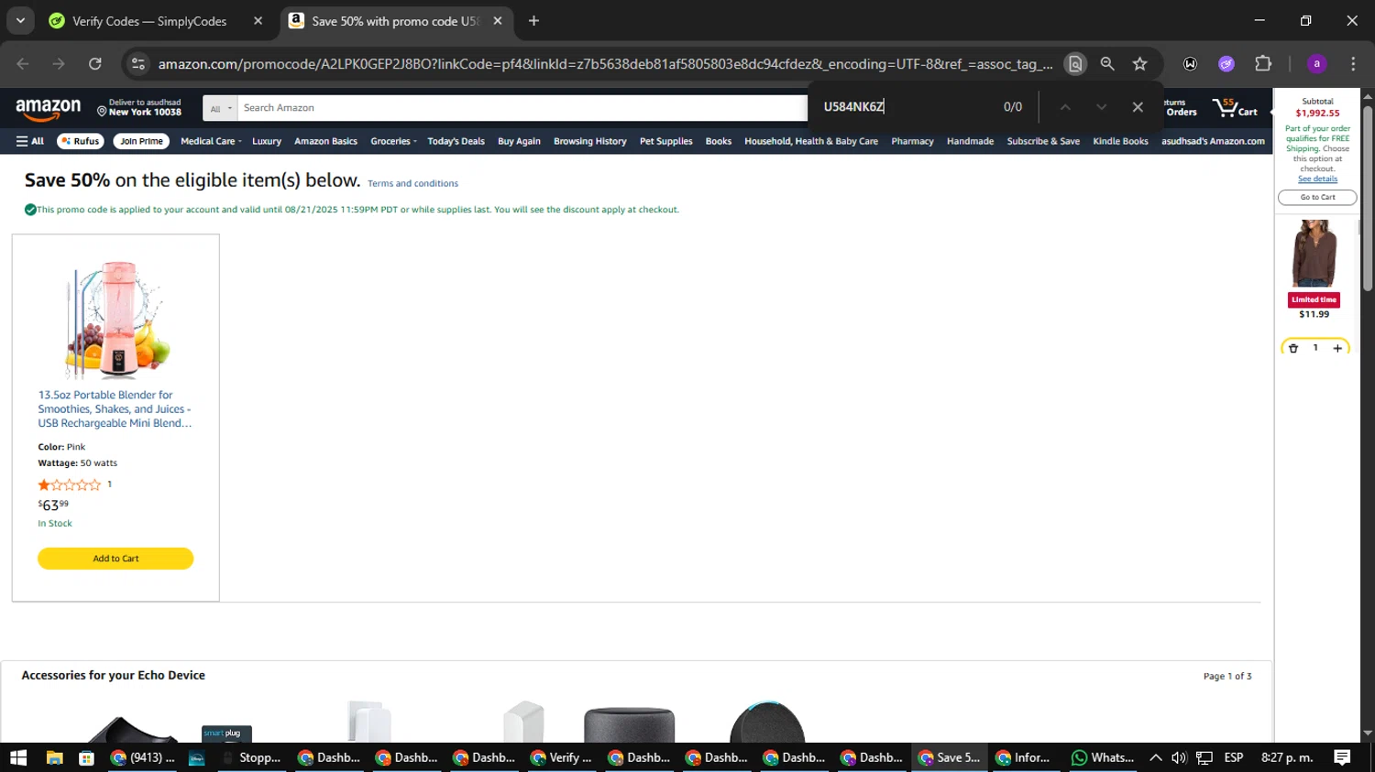Open Terms and conditions link
This screenshot has height=772, width=1375.
tap(412, 183)
